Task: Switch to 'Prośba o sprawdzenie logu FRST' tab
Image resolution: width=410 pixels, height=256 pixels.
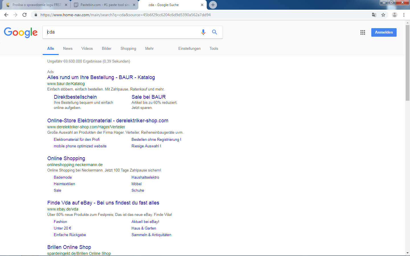Action: (x=36, y=5)
